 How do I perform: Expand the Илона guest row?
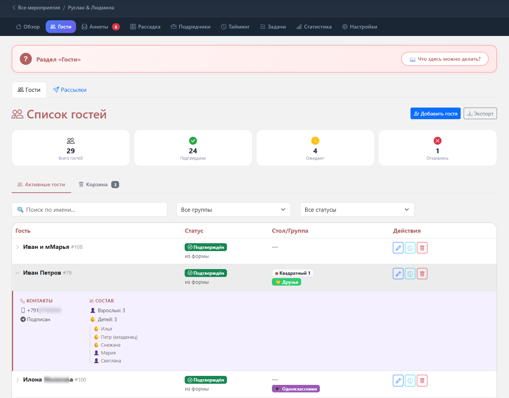tap(18, 380)
